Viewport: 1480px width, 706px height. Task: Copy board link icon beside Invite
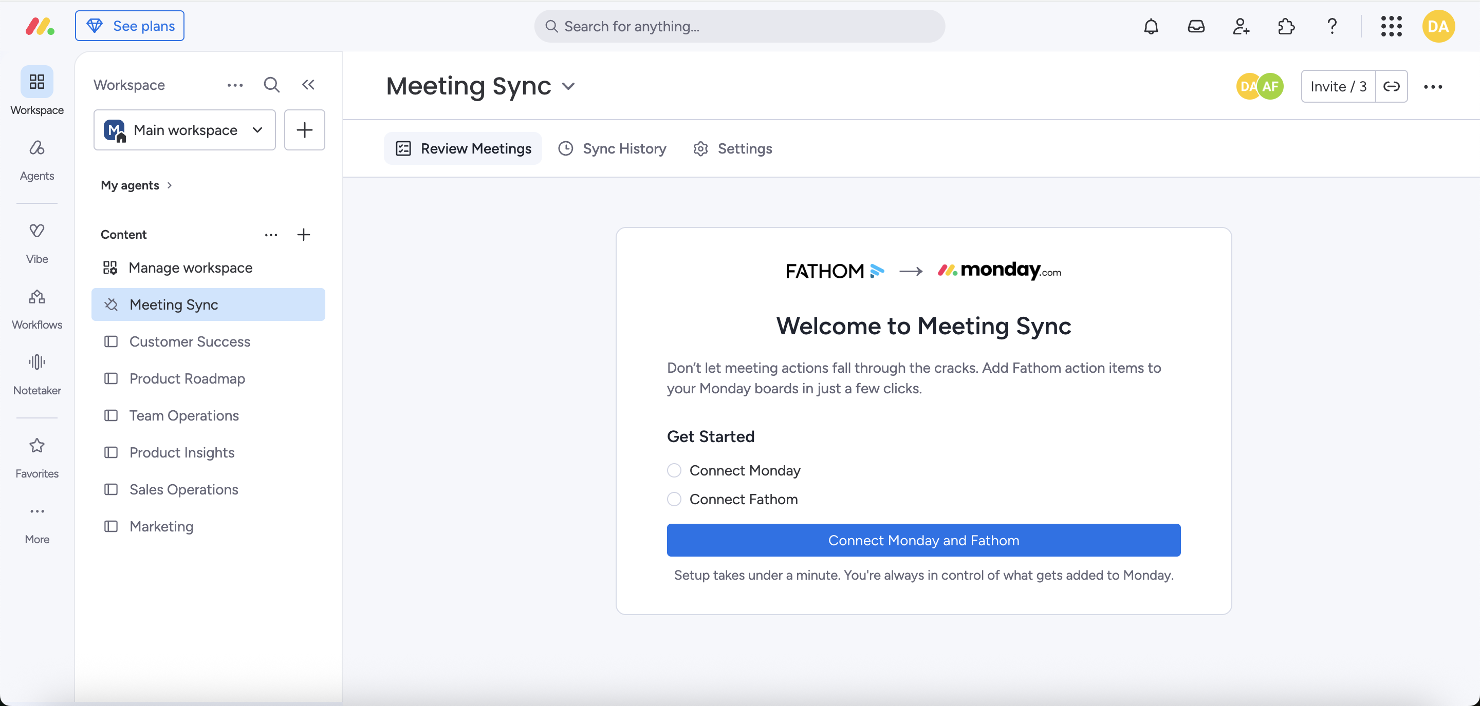click(x=1391, y=86)
